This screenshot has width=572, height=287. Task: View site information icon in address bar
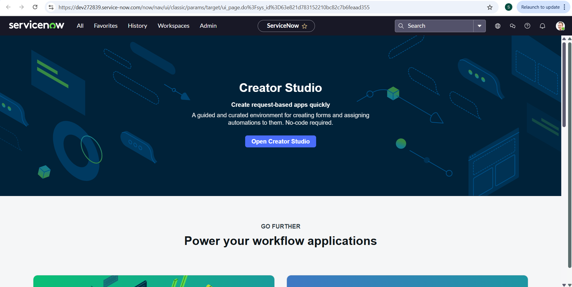coord(51,7)
